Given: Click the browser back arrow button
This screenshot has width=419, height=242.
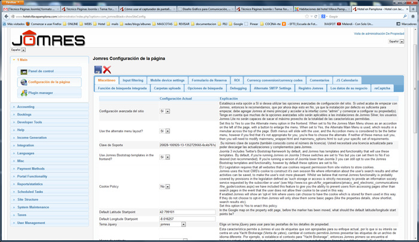Looking at the screenshot, I should (7, 17).
